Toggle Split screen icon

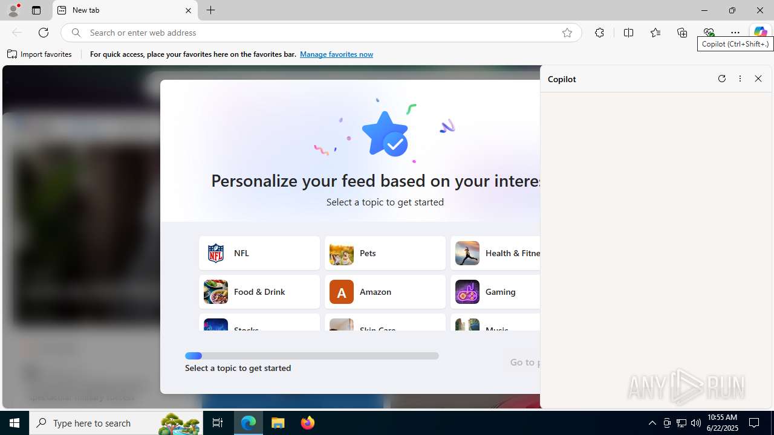[628, 33]
